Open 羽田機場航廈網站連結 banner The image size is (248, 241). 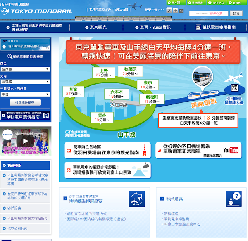coord(25,45)
